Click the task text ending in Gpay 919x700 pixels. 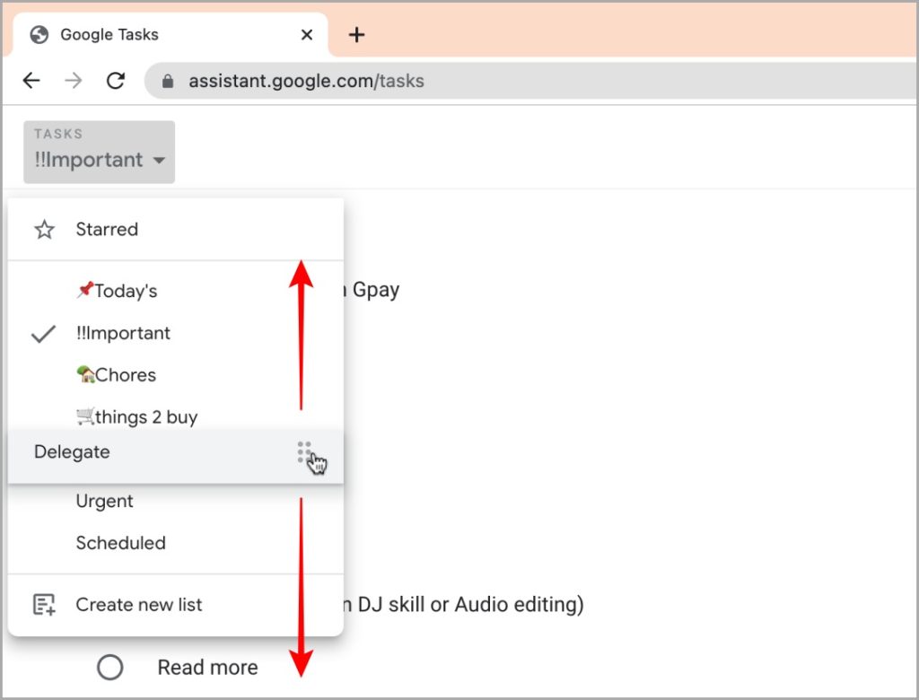click(x=372, y=290)
